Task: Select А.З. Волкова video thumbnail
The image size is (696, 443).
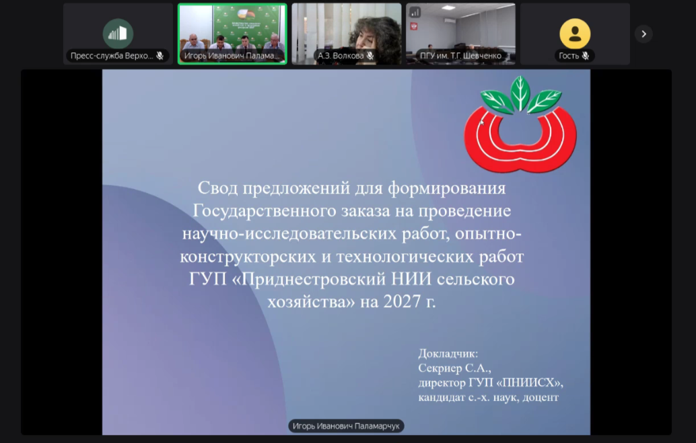Action: (346, 34)
